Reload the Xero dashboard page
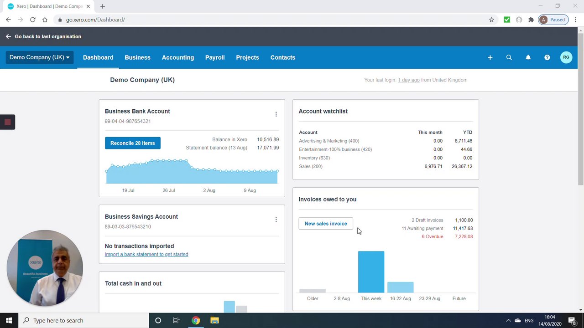Image resolution: width=584 pixels, height=328 pixels. [x=33, y=20]
